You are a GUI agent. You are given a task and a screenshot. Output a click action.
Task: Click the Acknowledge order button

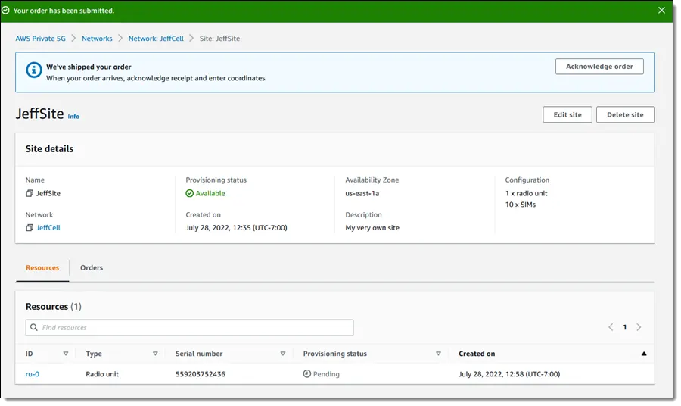coord(599,67)
